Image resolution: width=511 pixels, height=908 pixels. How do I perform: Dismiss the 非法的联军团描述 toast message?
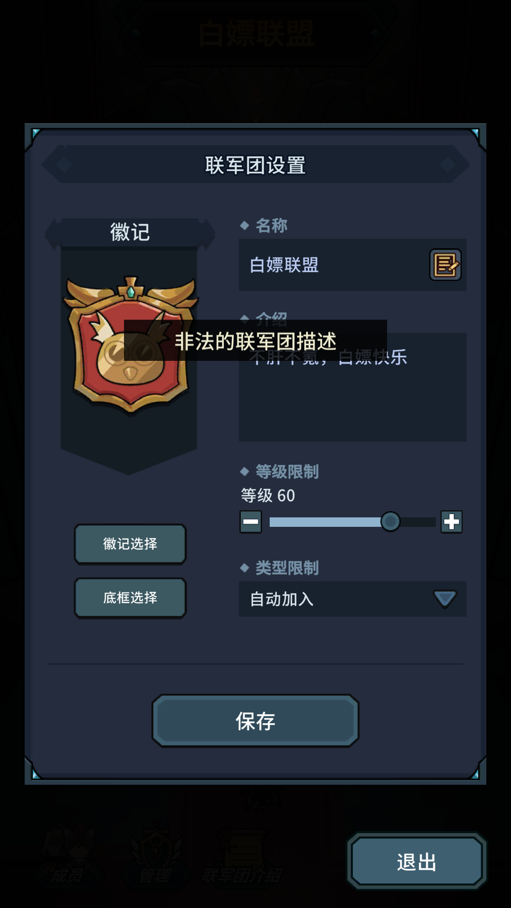pyautogui.click(x=255, y=340)
